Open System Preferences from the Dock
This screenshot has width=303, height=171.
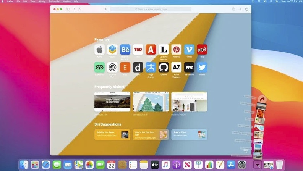tap(242, 165)
